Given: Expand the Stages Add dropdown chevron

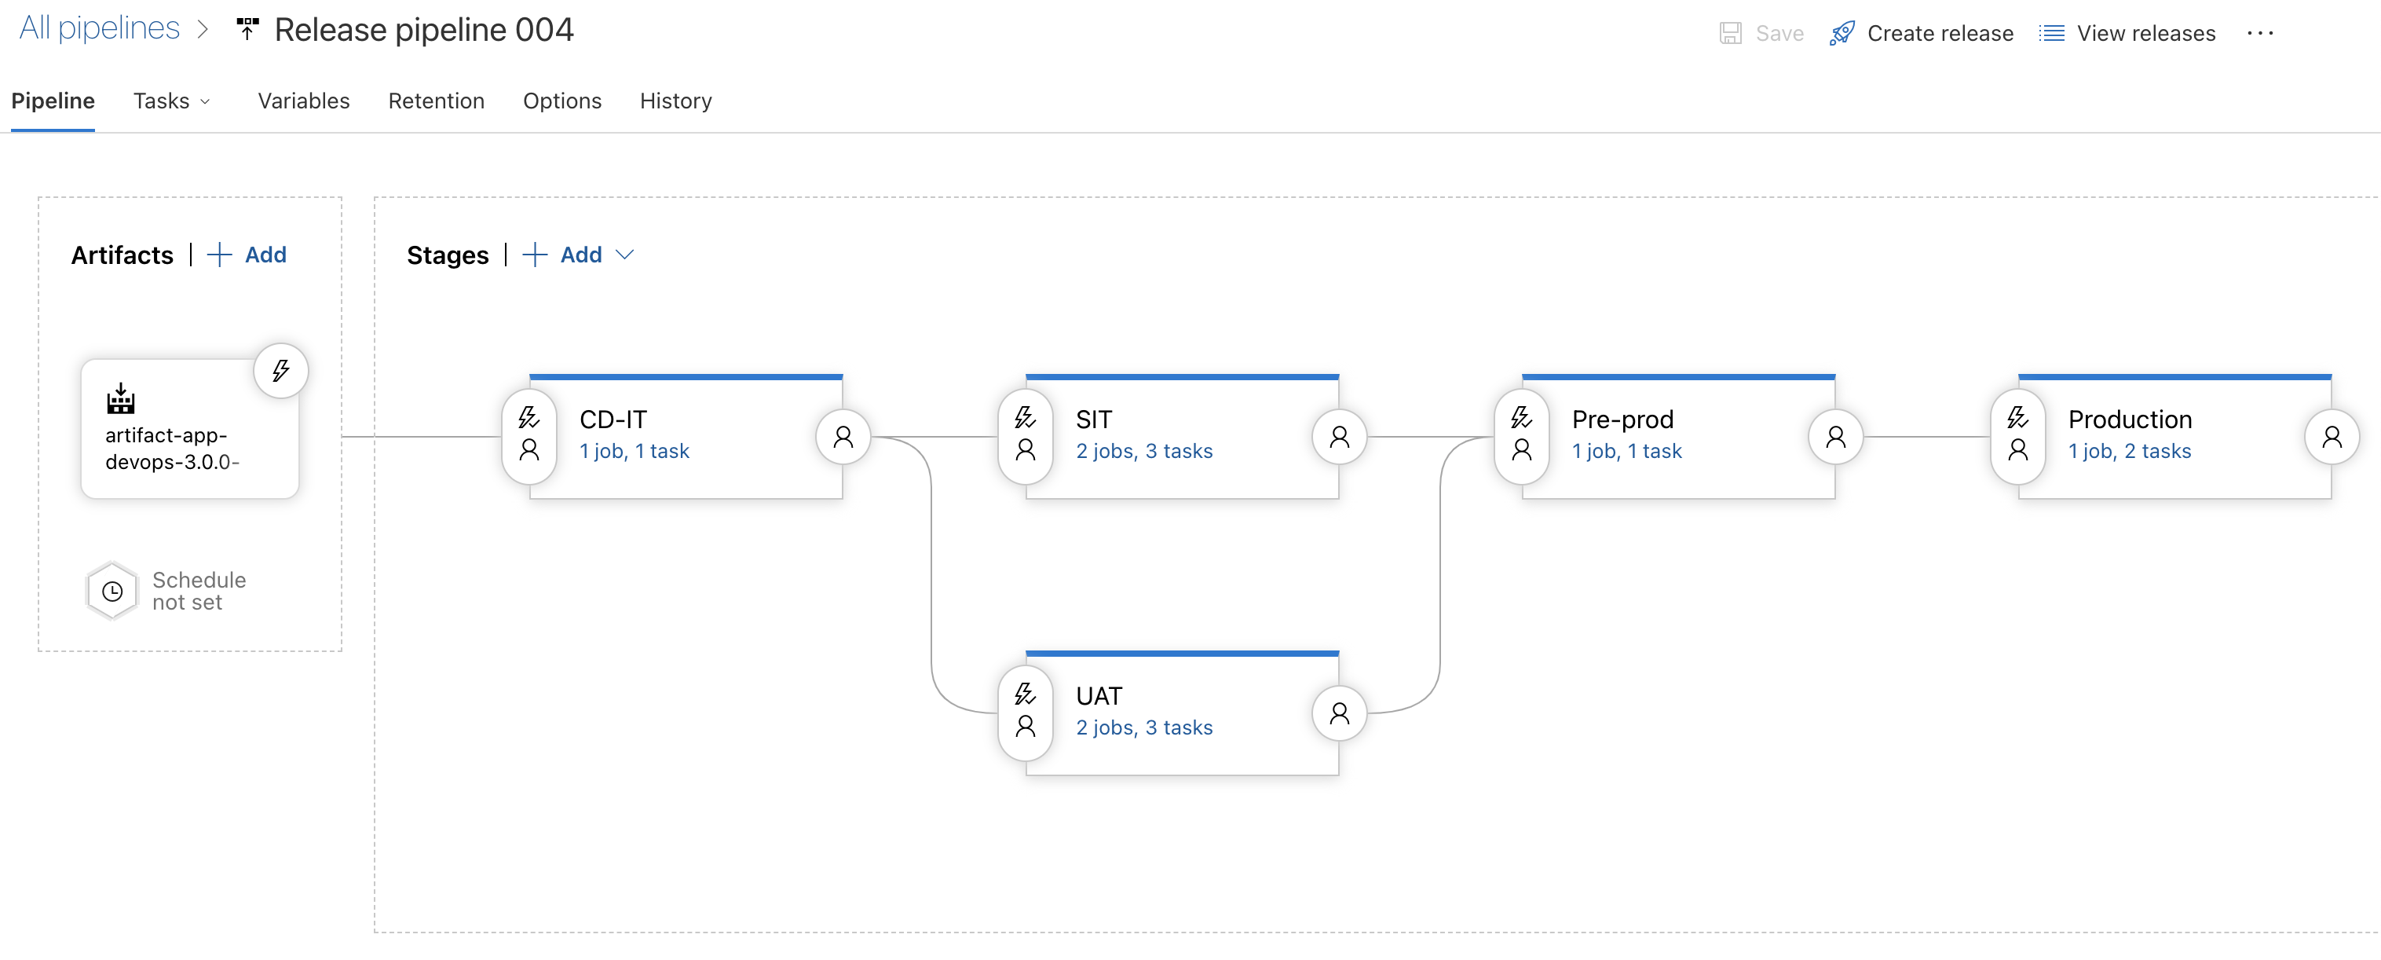Looking at the screenshot, I should 625,255.
